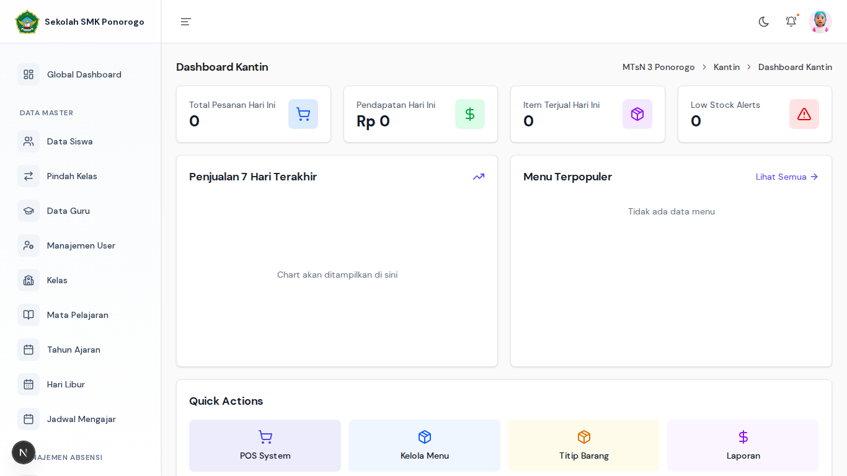Click the Jadwal Mengajar calendar icon
847x476 pixels.
[29, 419]
